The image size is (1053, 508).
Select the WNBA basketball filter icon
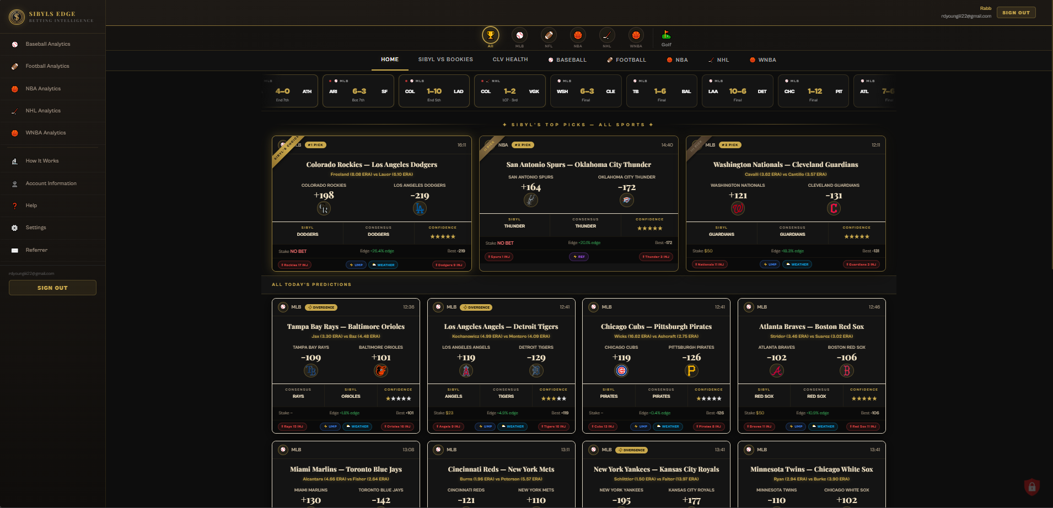(636, 35)
